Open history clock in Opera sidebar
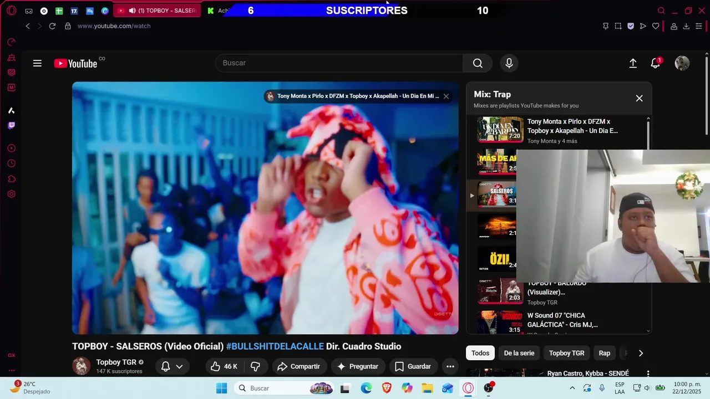 (12, 163)
